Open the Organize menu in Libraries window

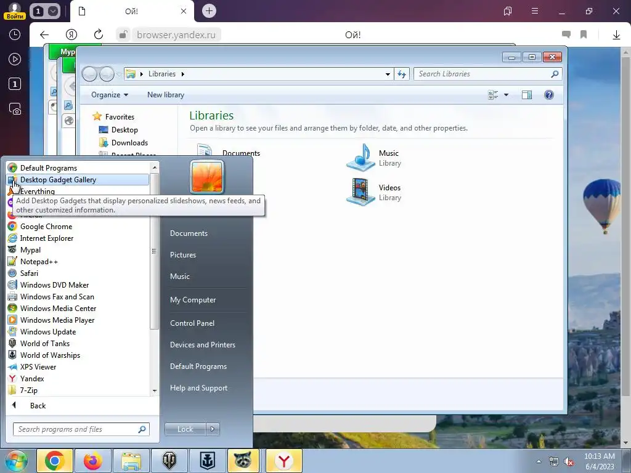click(110, 95)
